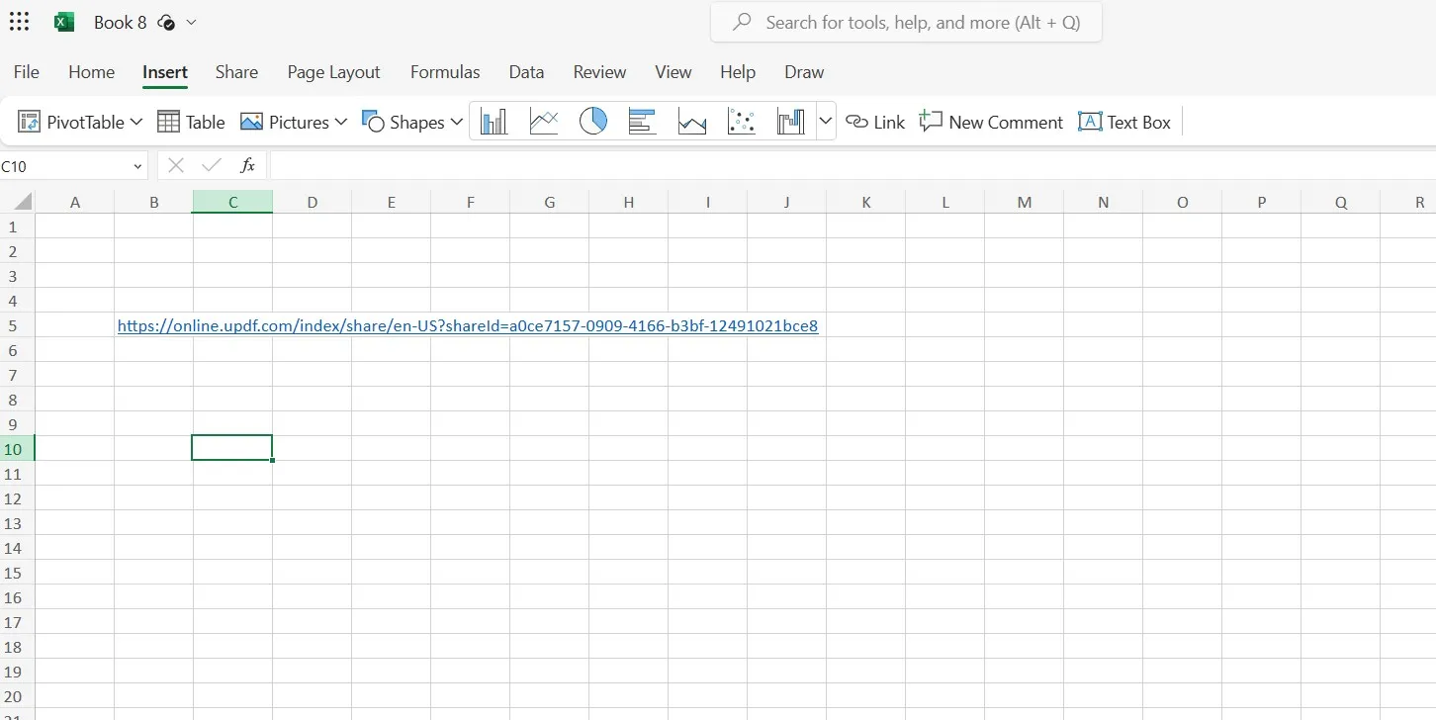Insert a scatter chart
This screenshot has width=1436, height=720.
pos(741,122)
